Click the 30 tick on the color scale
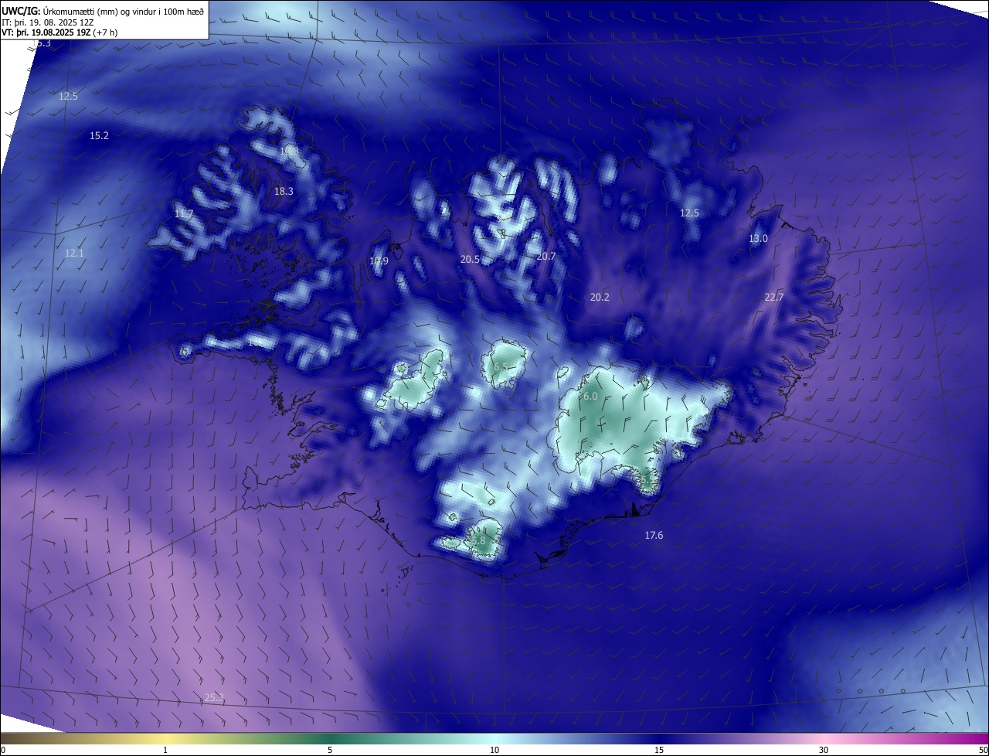This screenshot has width=989, height=756. [824, 750]
